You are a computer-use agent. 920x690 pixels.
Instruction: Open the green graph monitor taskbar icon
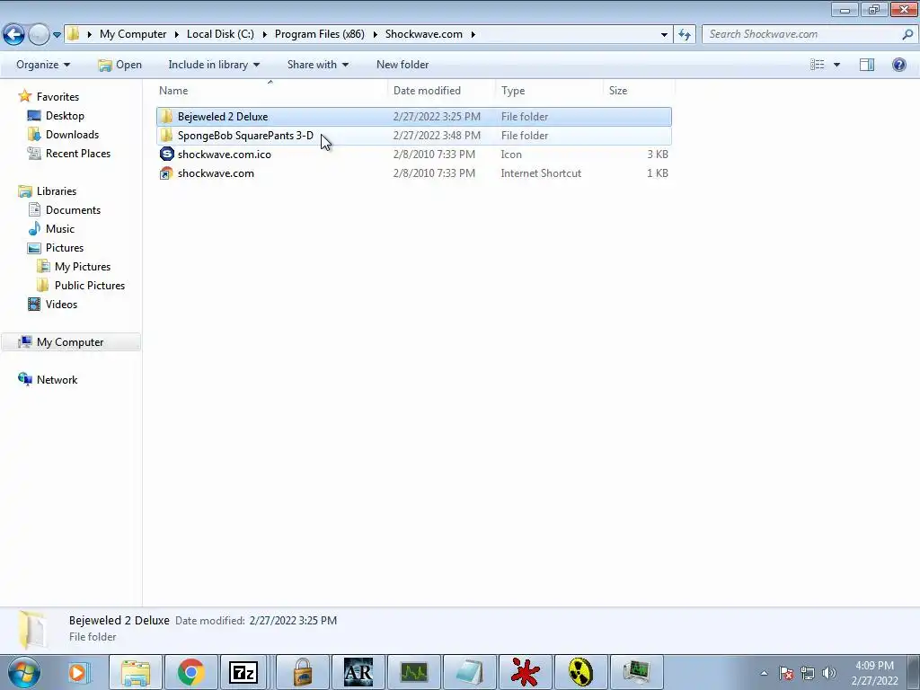[x=414, y=672]
